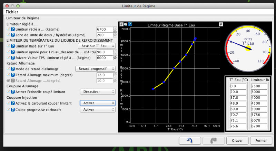The height and width of the screenshot is (151, 276).
Task: Open help for Limiteur Basé sur T° Eau
Action: [x=13, y=46]
